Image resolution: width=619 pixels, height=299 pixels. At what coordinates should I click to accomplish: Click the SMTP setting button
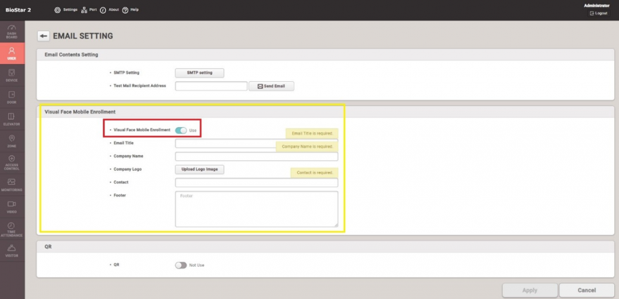point(200,73)
